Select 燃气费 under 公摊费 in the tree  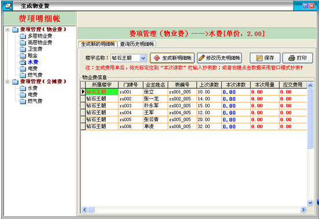[35, 101]
